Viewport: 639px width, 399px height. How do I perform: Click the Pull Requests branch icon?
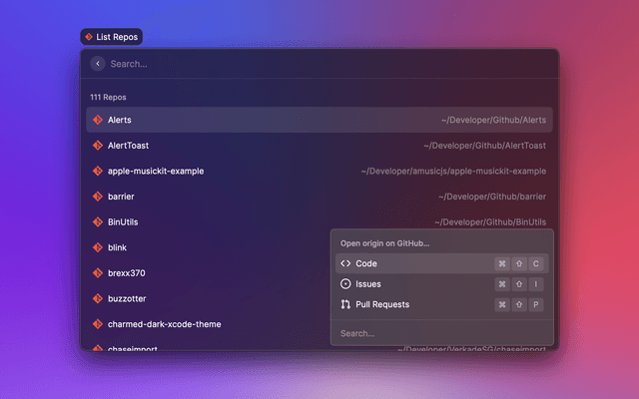345,304
